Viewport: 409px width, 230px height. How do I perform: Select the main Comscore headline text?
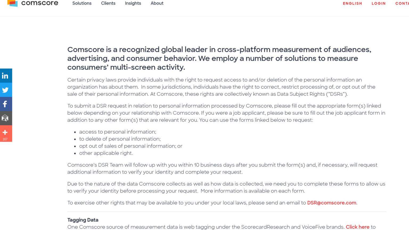coord(219,58)
